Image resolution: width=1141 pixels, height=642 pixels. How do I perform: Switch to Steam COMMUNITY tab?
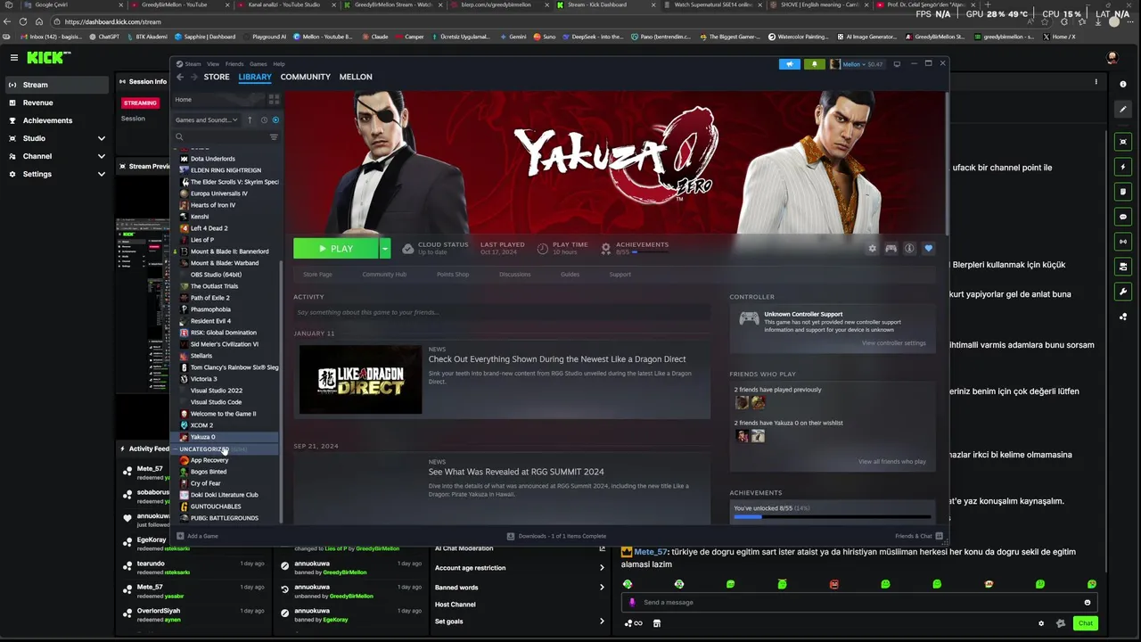(305, 77)
